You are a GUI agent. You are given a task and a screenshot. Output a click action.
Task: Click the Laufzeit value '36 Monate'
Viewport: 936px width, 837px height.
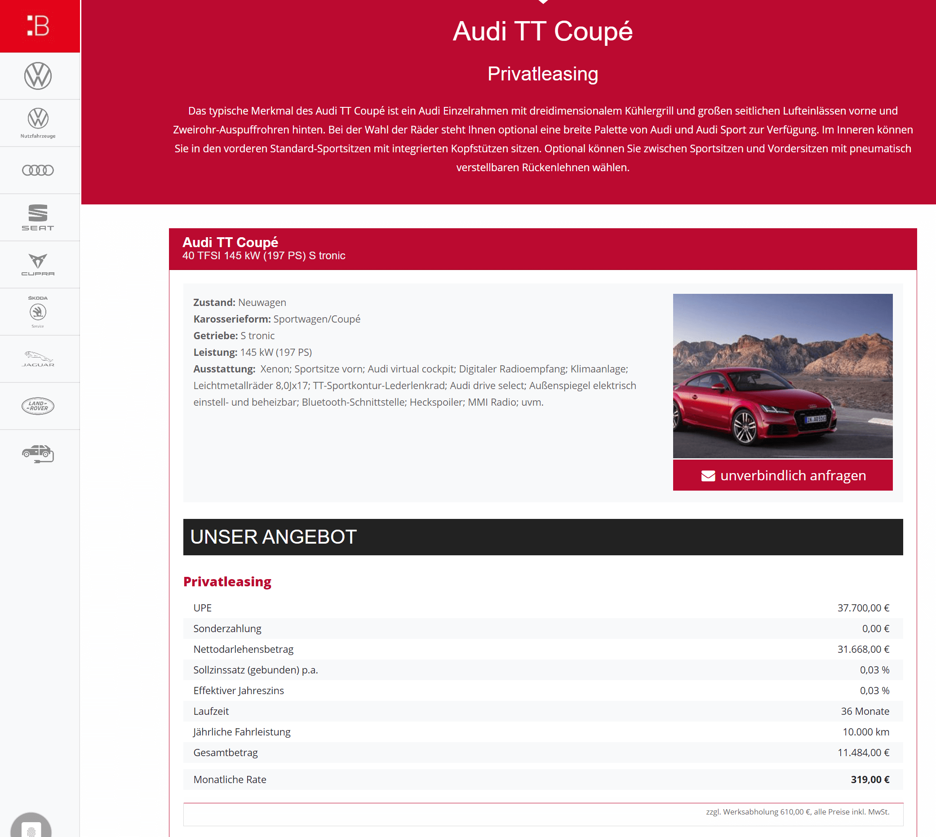865,712
